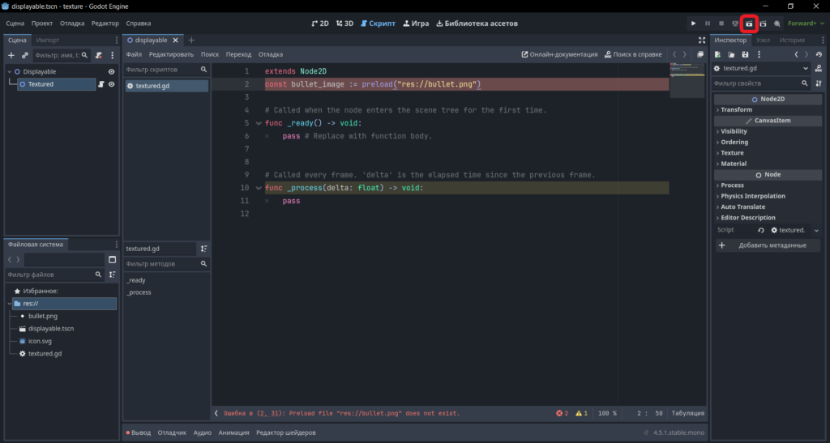The width and height of the screenshot is (830, 443).
Task: Jump to the _process method in the methods list
Action: pyautogui.click(x=139, y=292)
